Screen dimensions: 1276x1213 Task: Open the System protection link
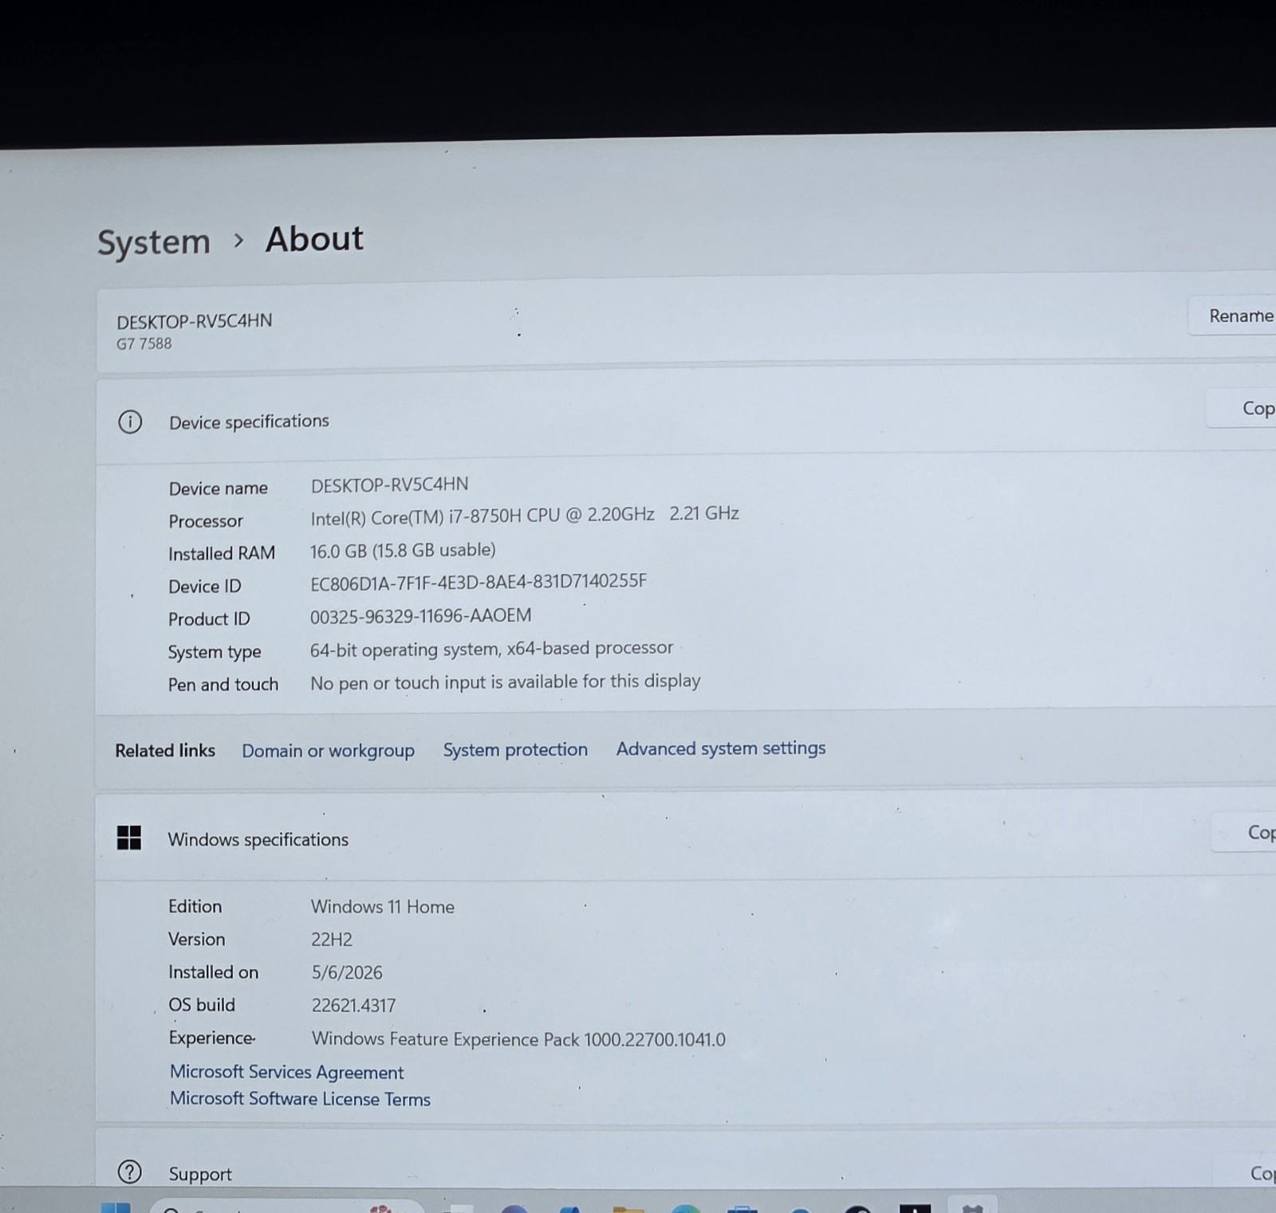click(515, 750)
